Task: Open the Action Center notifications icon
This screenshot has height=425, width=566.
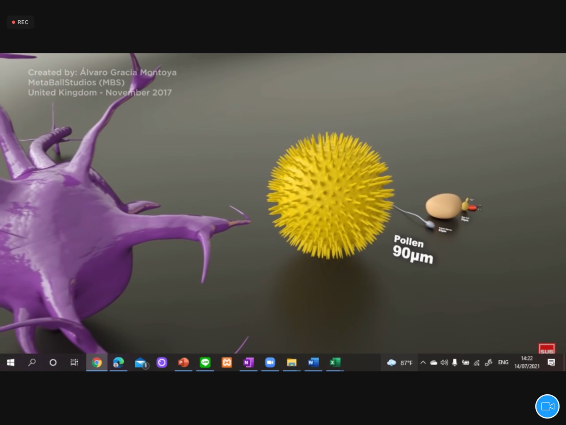Action: 551,363
